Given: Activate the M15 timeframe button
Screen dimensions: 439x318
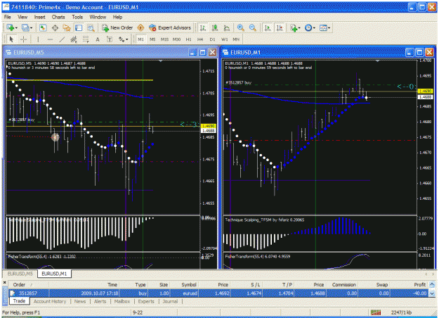Looking at the screenshot, I should pos(164,39).
